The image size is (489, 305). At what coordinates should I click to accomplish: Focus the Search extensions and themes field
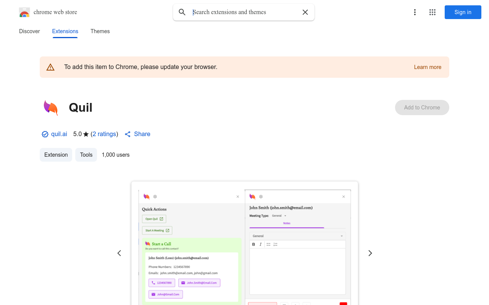(x=244, y=12)
